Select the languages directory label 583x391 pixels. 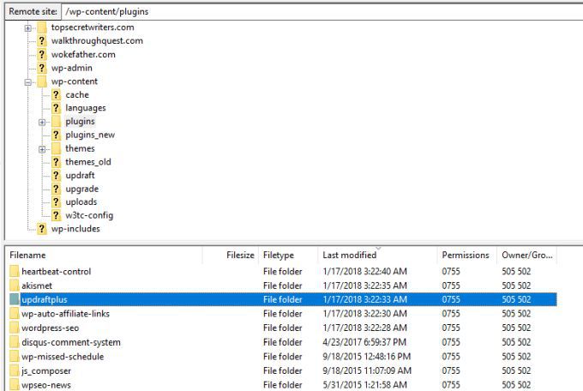[86, 108]
